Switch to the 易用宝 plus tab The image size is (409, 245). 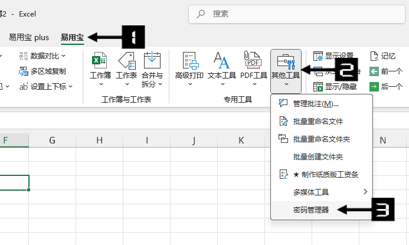click(29, 37)
